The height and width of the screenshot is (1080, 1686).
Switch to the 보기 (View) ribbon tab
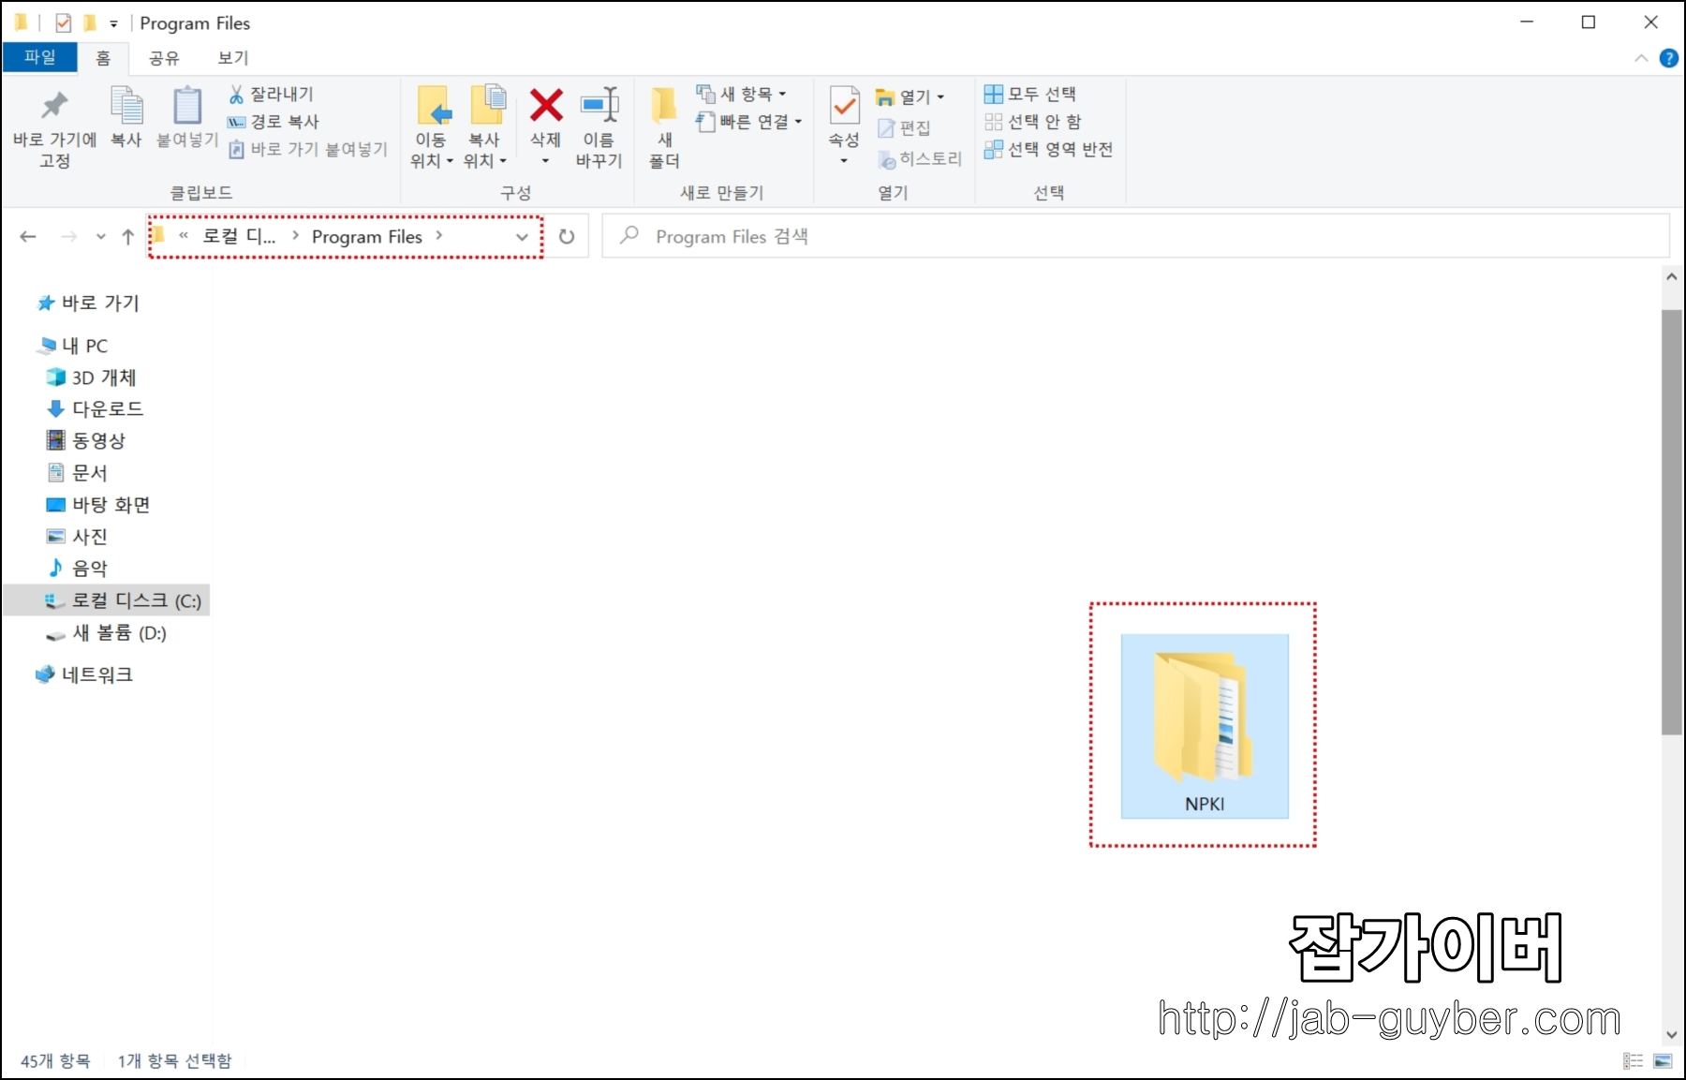(230, 57)
